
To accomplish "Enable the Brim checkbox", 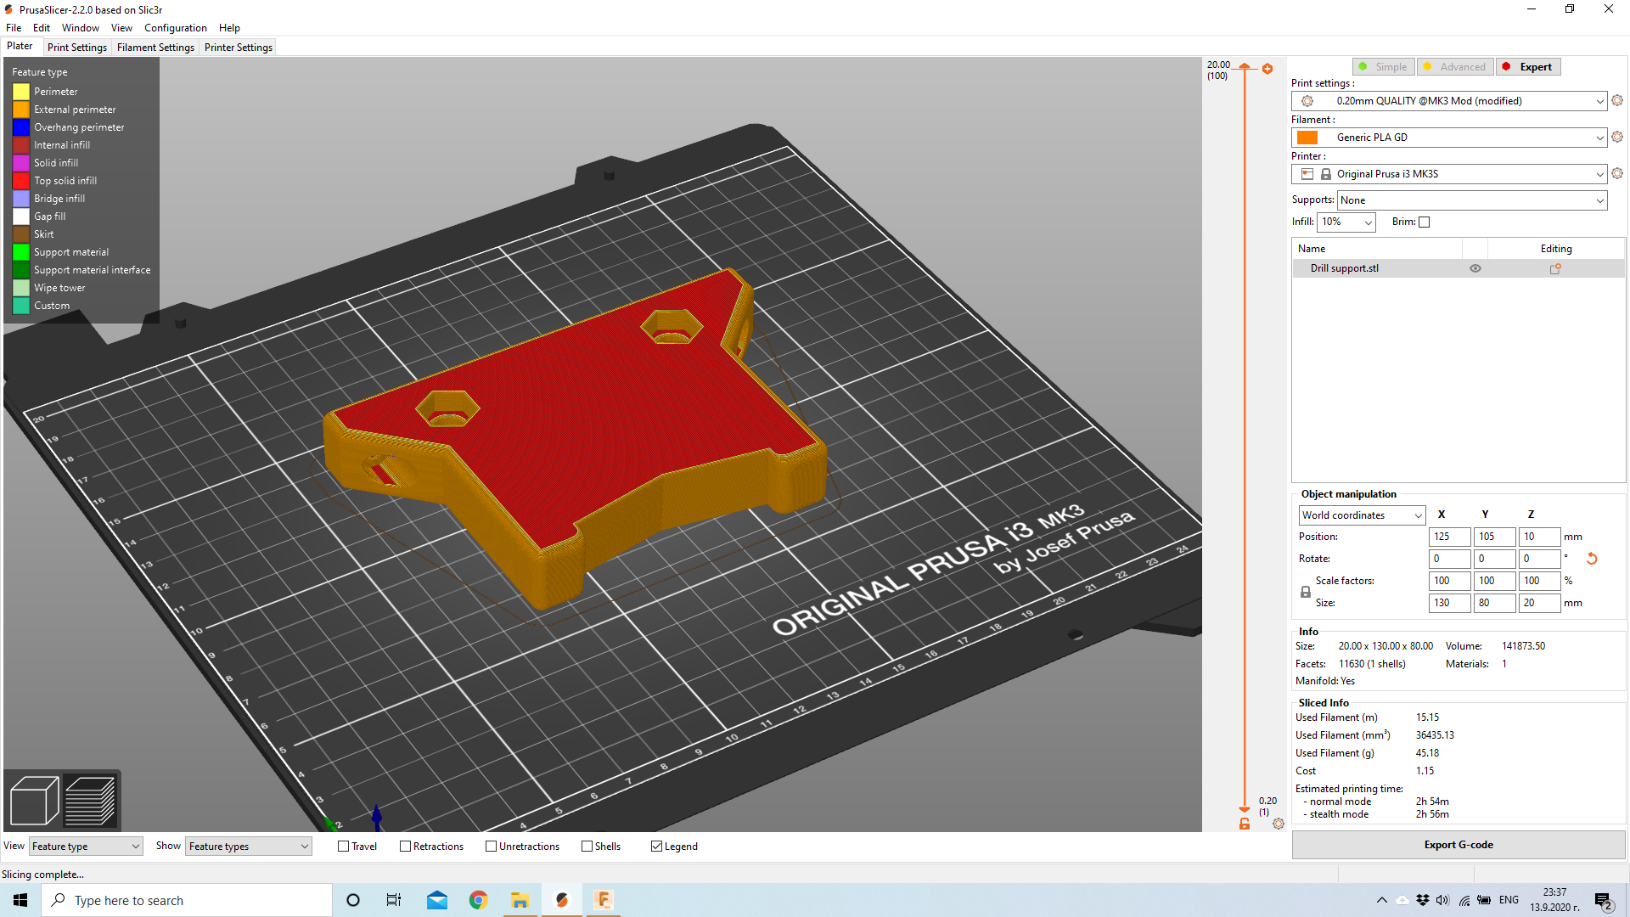I will [1425, 222].
